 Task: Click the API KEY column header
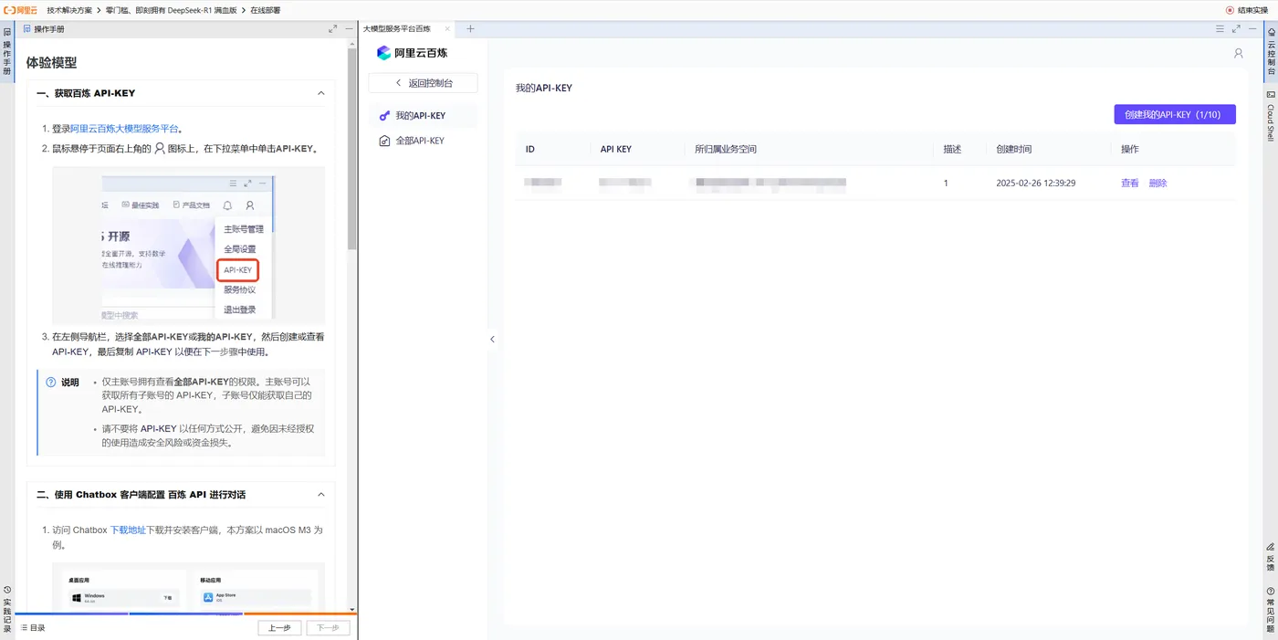click(x=616, y=149)
